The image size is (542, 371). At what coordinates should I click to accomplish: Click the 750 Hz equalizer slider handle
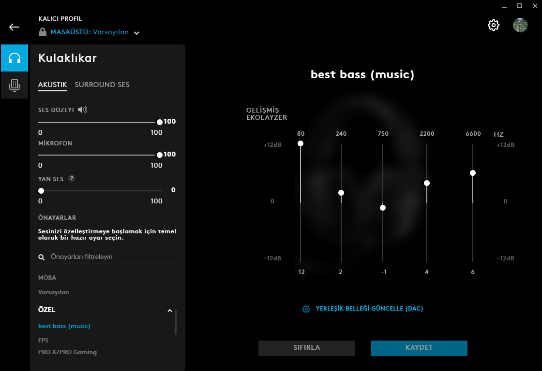[x=383, y=208]
